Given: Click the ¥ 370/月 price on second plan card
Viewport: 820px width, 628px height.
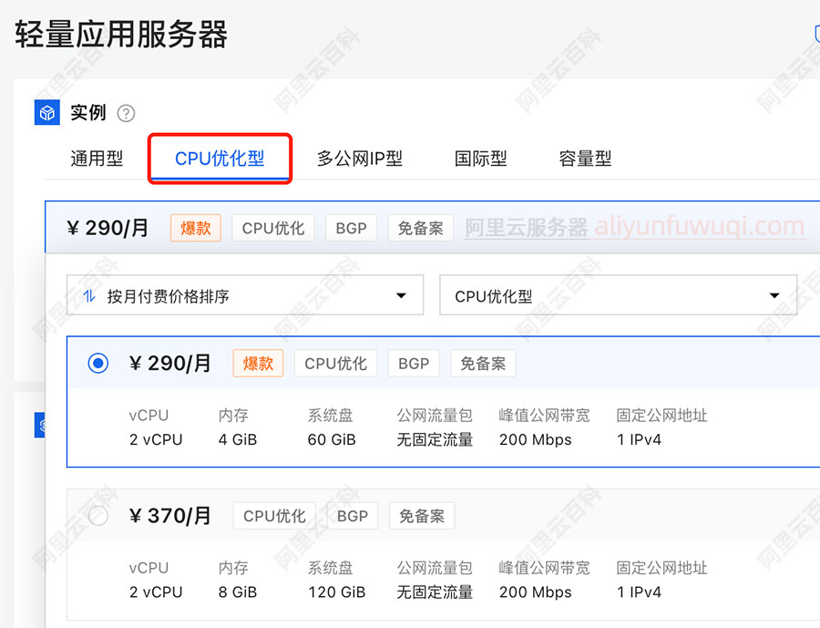Looking at the screenshot, I should [170, 516].
